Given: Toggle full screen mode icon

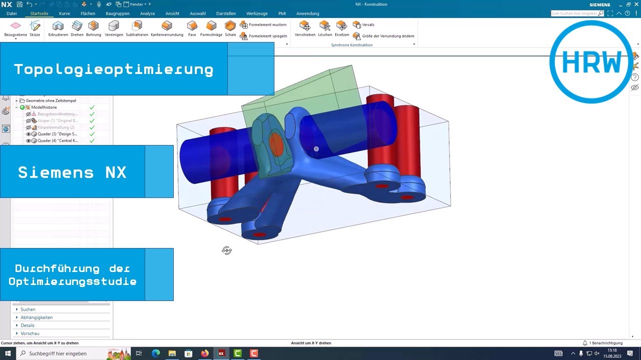Looking at the screenshot, I should [x=610, y=13].
